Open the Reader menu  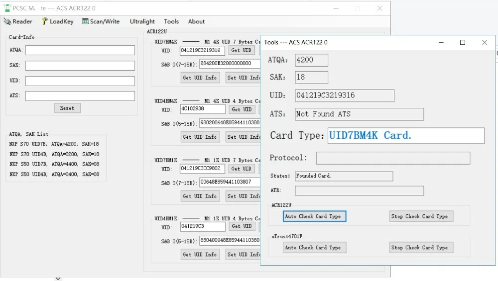click(x=18, y=21)
